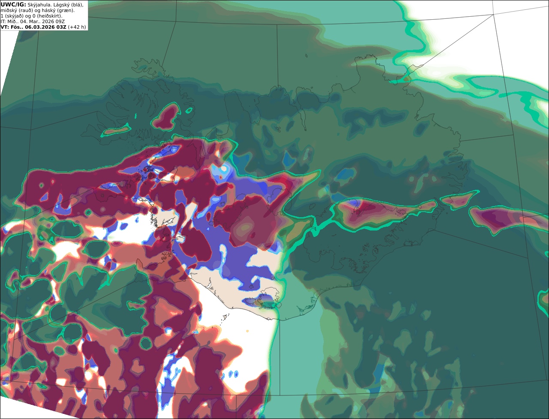The width and height of the screenshot is (549, 419).
Task: Select the legend line starting 'miðský (rauð)'
Action: coord(38,10)
